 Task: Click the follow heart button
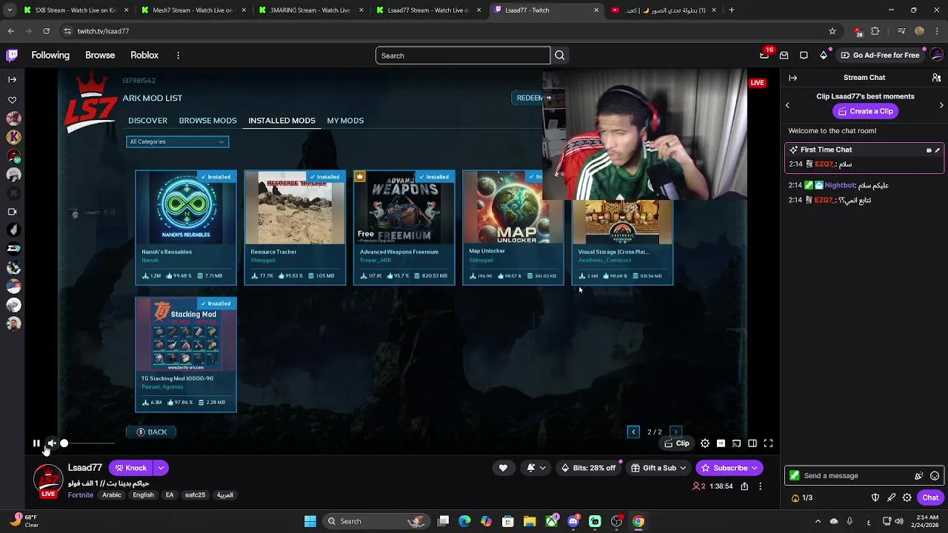pos(503,468)
